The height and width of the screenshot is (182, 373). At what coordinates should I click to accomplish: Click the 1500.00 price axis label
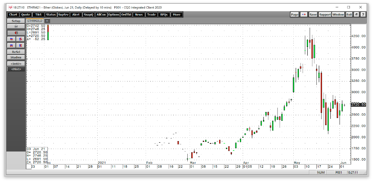pyautogui.click(x=359, y=159)
